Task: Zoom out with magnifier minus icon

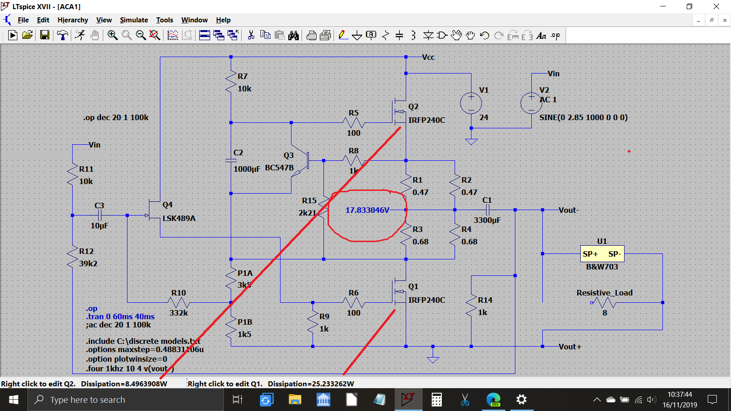Action: [141, 35]
